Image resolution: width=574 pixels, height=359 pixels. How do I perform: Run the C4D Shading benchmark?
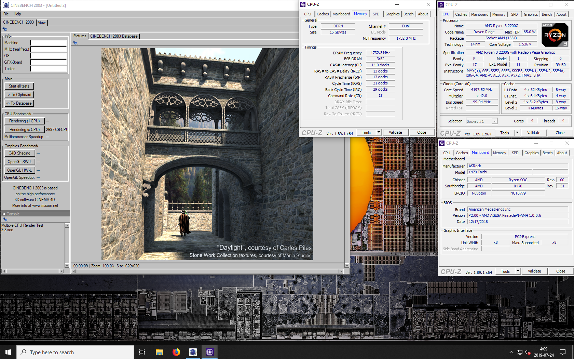tap(19, 153)
